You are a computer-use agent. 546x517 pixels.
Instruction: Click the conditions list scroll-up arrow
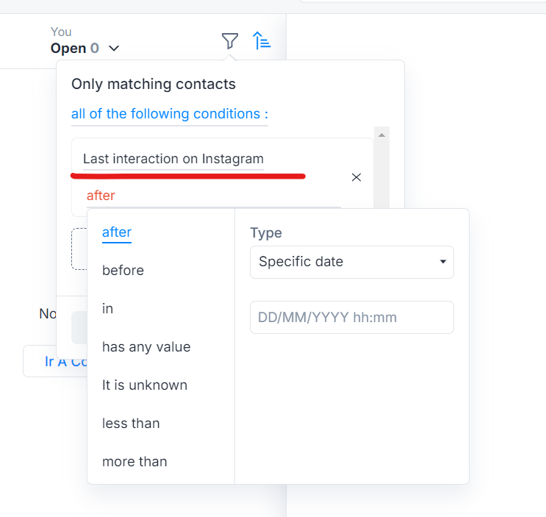tap(381, 135)
